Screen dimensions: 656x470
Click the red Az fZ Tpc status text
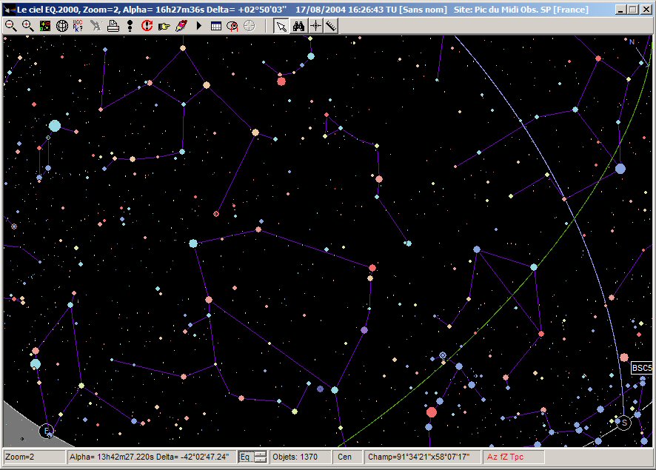(505, 457)
